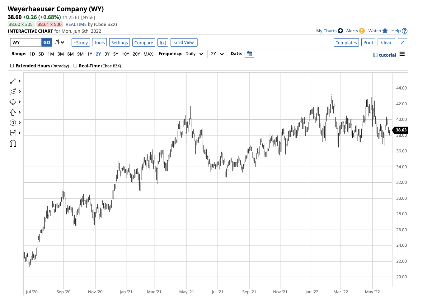Select the 3Y range
The image size is (432, 302).
[x=107, y=54]
